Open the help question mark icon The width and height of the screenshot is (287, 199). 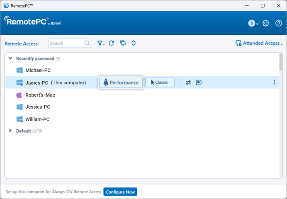click(x=278, y=23)
